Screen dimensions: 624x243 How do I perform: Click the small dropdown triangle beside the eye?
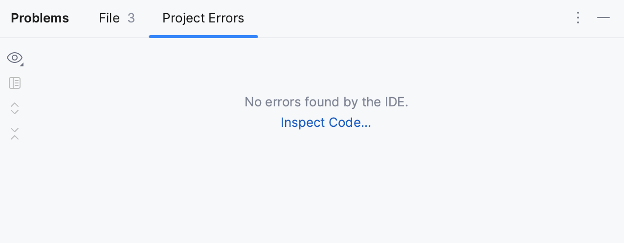[x=22, y=64]
